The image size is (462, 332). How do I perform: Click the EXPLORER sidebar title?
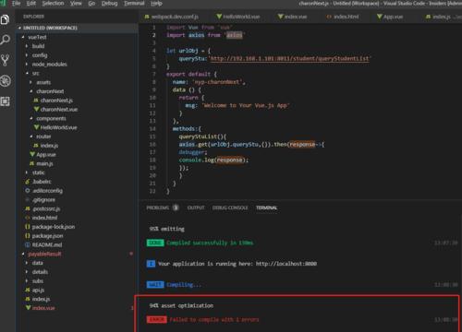pos(33,17)
